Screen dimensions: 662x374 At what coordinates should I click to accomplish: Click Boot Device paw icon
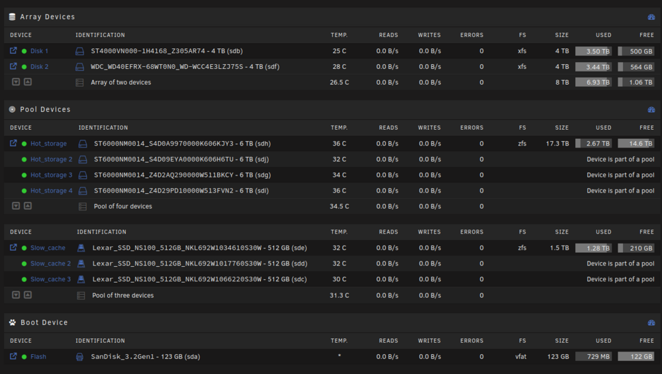[x=12, y=322]
